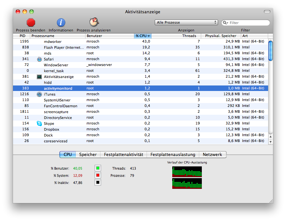Click the 43,0 CPU value
The width and height of the screenshot is (286, 221).
[146, 41]
